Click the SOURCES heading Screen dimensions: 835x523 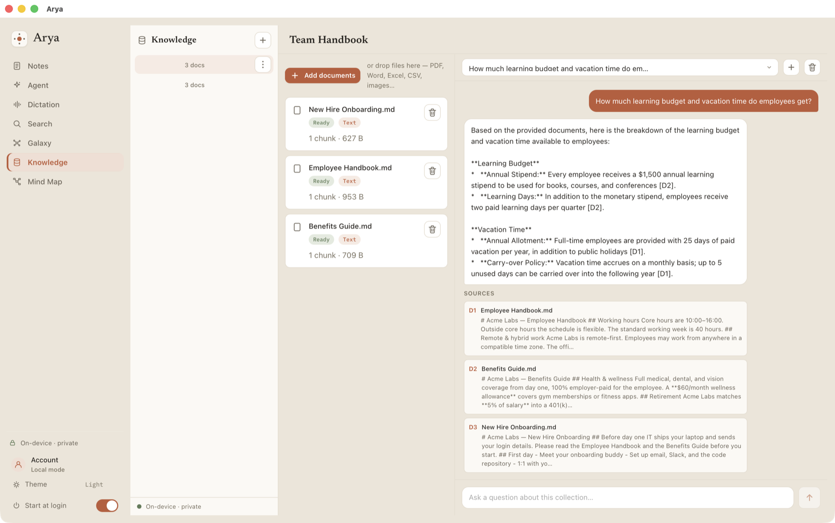(479, 294)
